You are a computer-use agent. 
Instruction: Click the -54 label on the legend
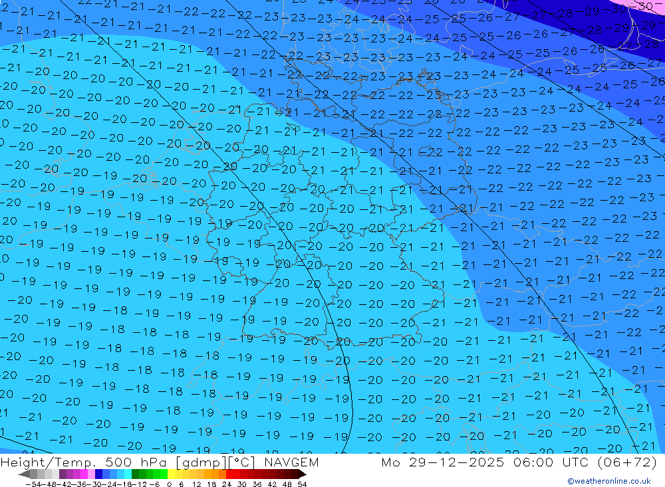point(31,484)
